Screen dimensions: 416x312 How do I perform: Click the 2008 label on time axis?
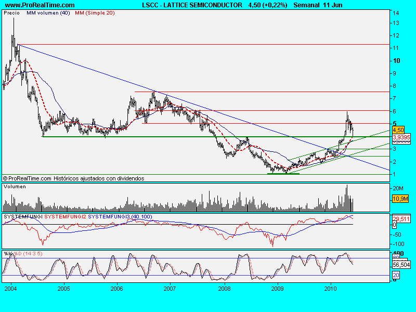224,289
